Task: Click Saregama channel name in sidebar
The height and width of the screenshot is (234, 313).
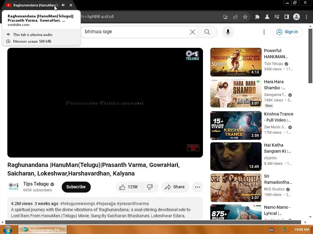Action: coord(275,95)
